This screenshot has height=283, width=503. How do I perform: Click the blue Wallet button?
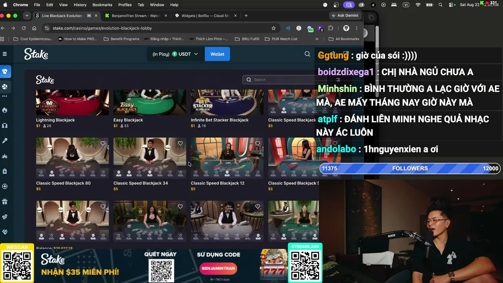click(217, 54)
